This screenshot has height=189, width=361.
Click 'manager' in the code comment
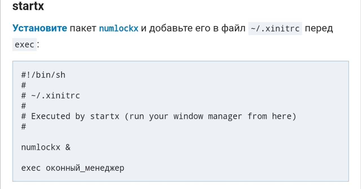(225, 116)
